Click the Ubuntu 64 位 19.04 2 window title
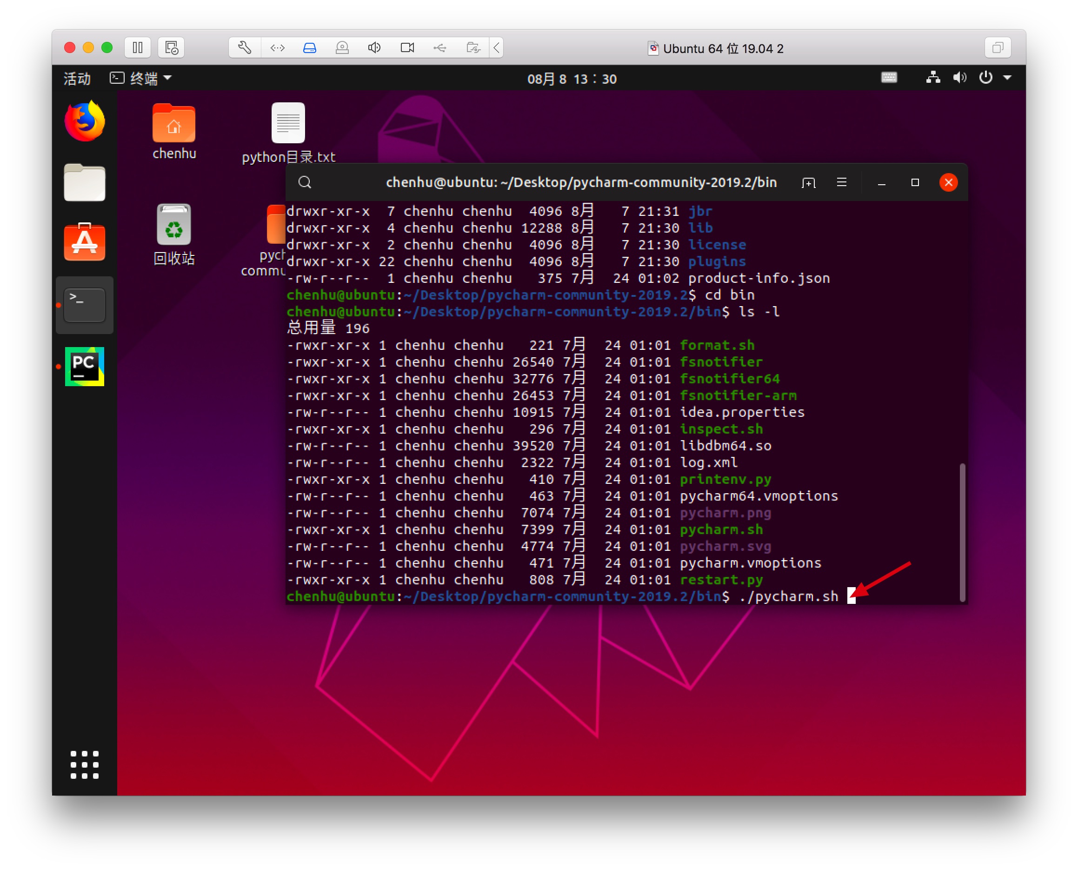This screenshot has width=1078, height=870. 723,48
